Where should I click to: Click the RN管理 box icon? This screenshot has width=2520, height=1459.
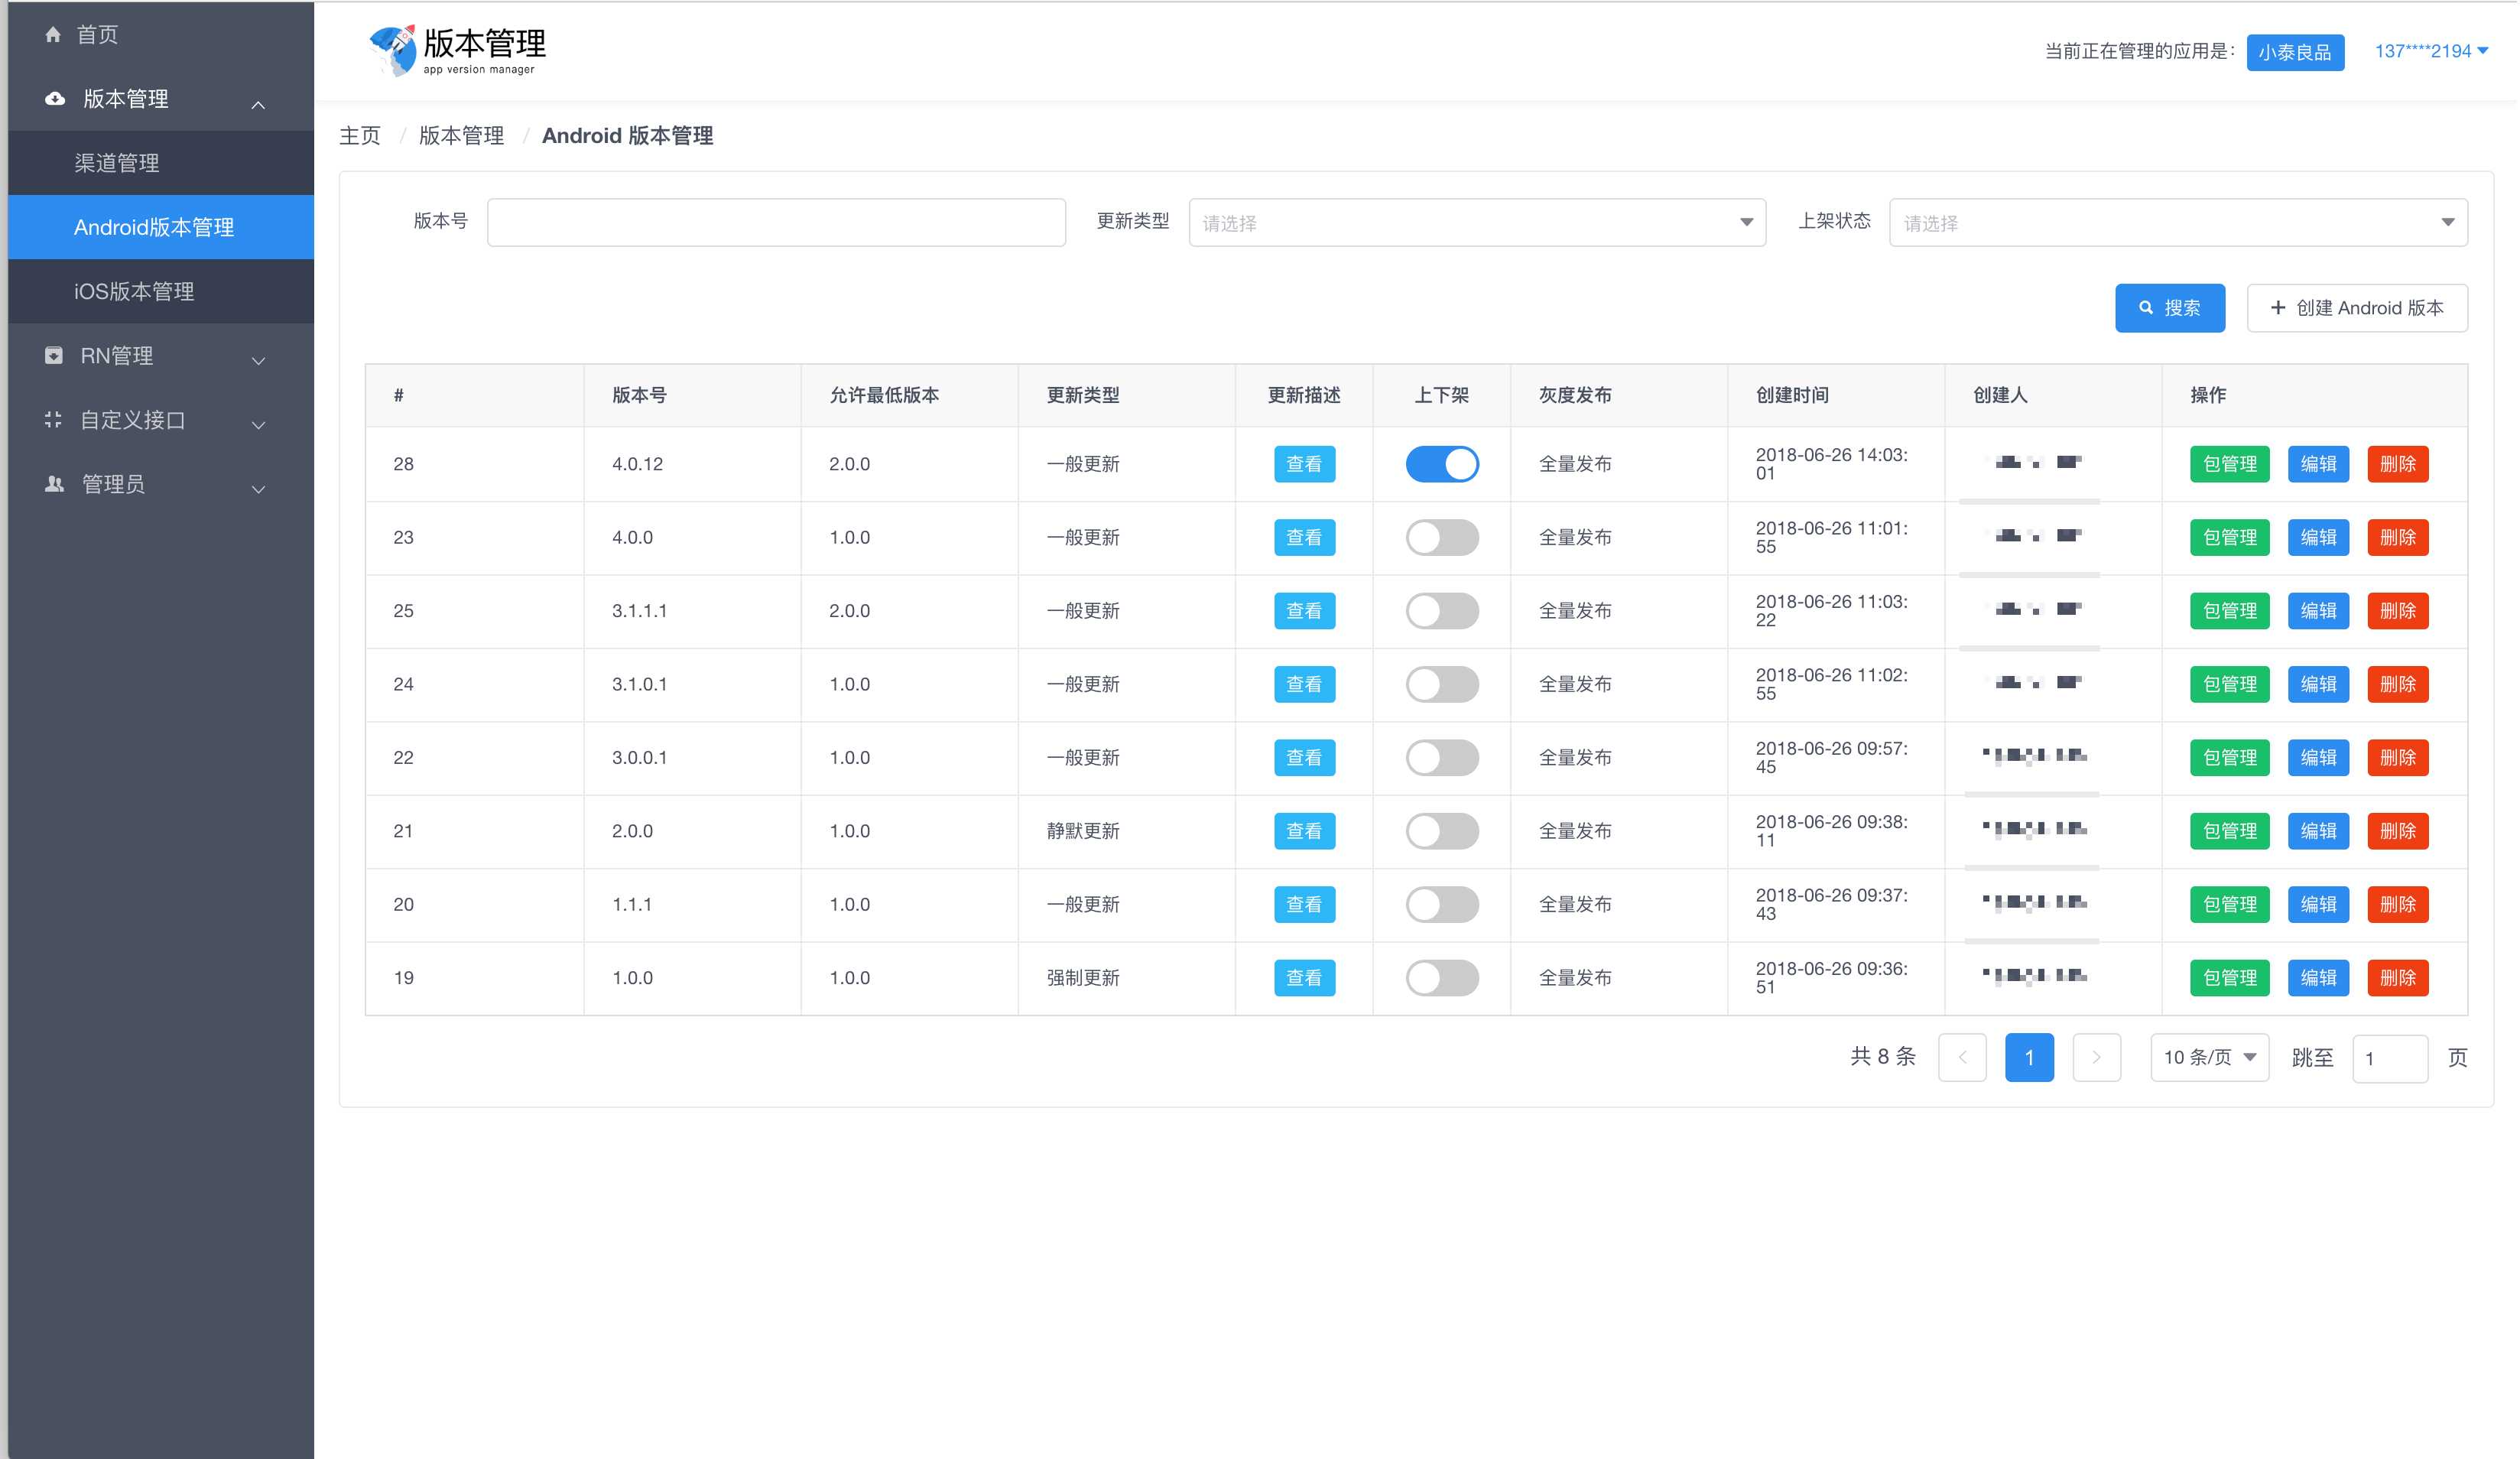54,356
